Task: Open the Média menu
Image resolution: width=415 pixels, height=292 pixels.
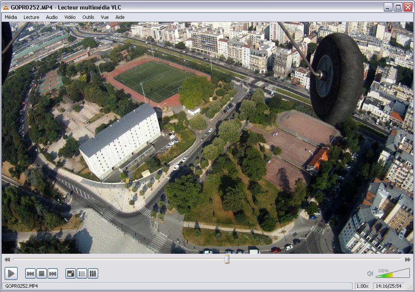Action: pos(11,17)
